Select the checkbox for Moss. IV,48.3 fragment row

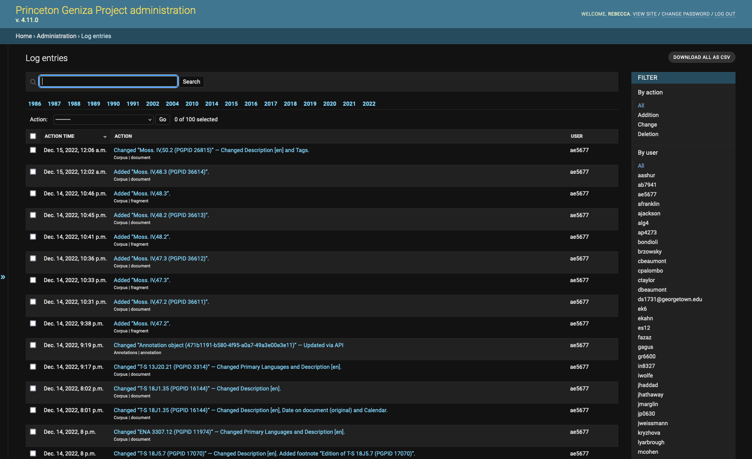pyautogui.click(x=33, y=193)
